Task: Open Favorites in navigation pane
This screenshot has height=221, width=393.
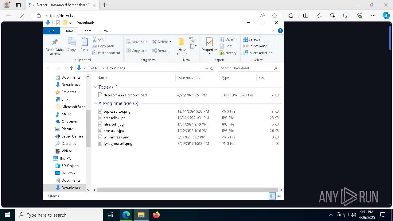Action: click(68, 92)
